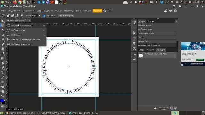Select the Type tool
The image size is (205, 115).
click(x=3, y=73)
